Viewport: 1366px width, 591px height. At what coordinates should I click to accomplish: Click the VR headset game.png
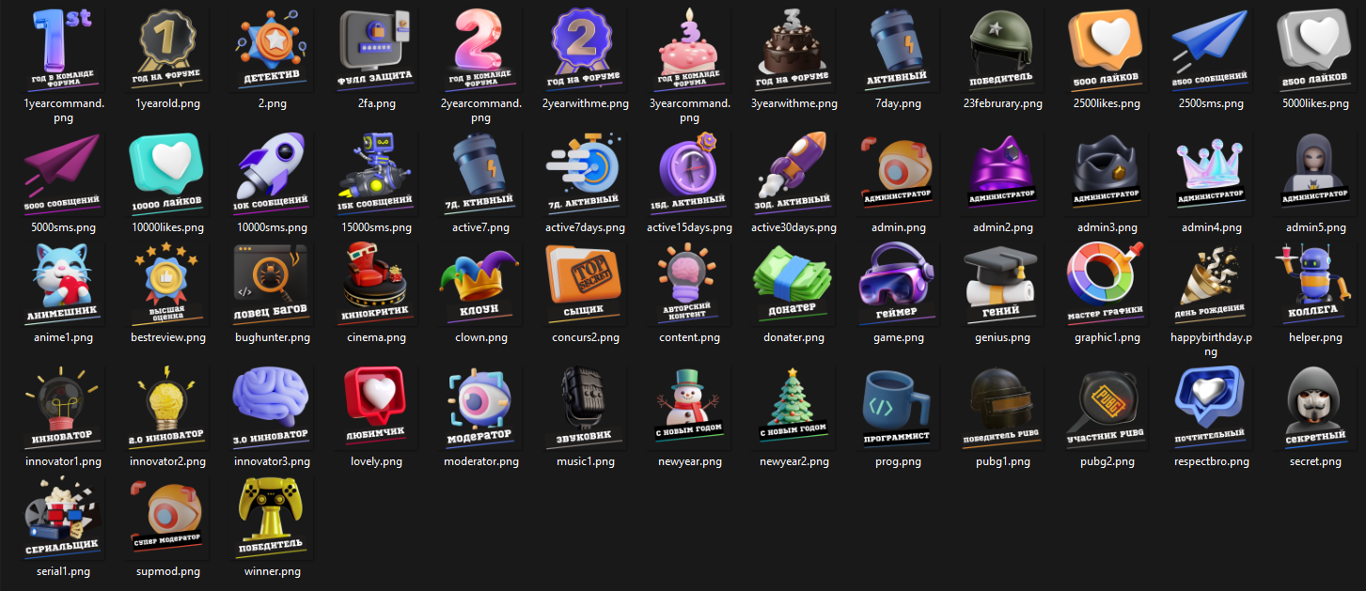point(898,284)
